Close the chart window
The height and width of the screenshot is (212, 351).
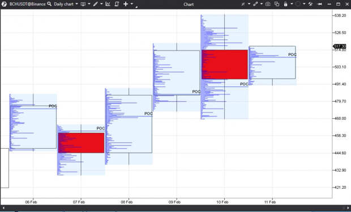click(x=347, y=4)
